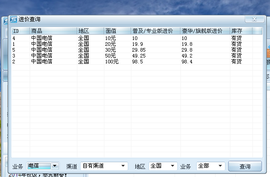Sort by the 地区 column header
This screenshot has height=177, width=270.
click(90, 31)
